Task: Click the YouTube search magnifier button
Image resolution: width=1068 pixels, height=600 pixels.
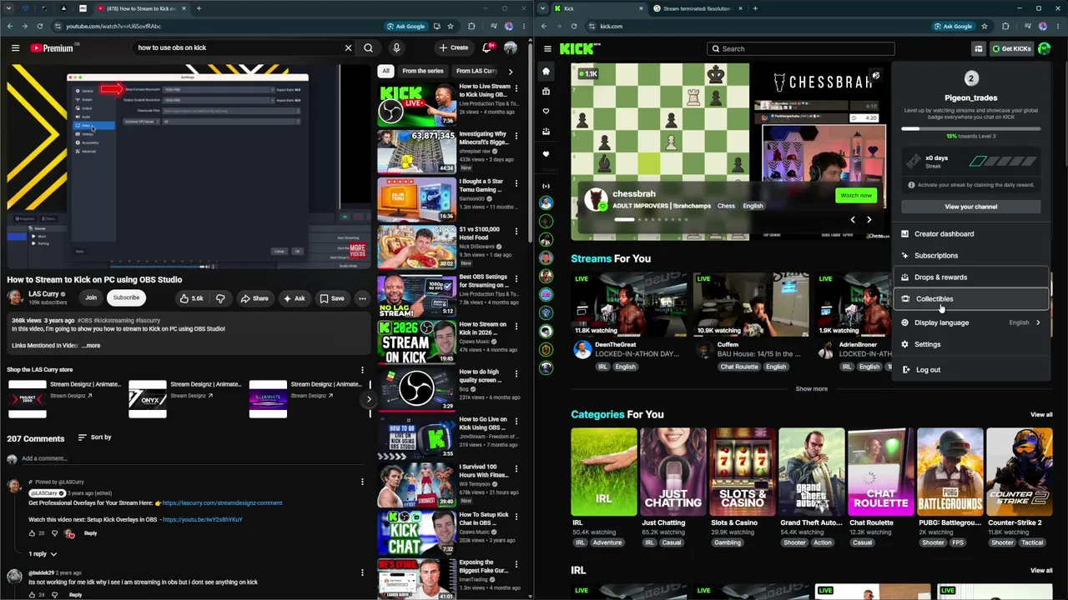Action: (x=368, y=48)
